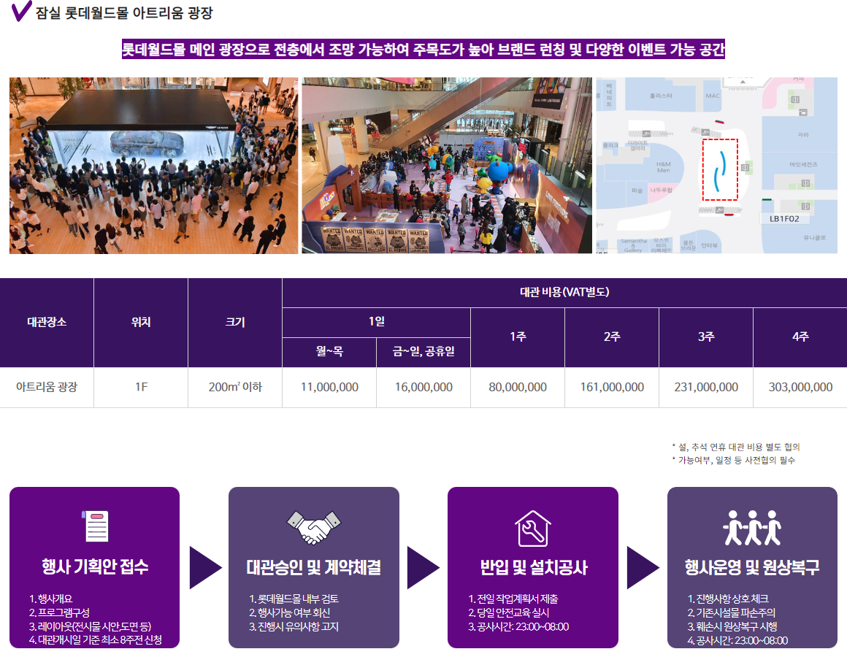Click the 대관 비용(VAT별도) header
Viewport: 847px width, 657px height.
(564, 293)
